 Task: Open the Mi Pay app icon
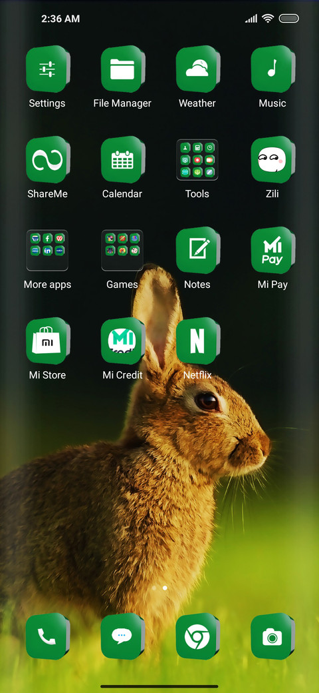pyautogui.click(x=272, y=250)
